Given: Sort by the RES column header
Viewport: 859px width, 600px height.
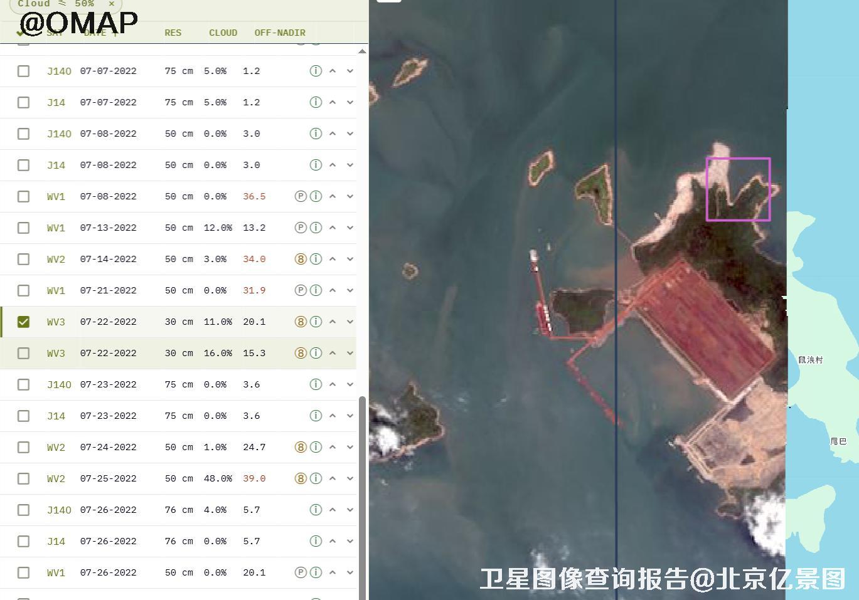Looking at the screenshot, I should (173, 33).
